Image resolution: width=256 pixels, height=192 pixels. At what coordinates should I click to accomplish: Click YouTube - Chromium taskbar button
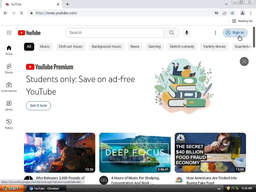46,188
